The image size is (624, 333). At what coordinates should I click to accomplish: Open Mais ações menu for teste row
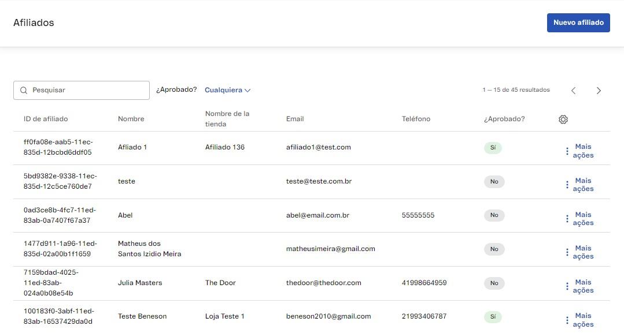tap(579, 185)
